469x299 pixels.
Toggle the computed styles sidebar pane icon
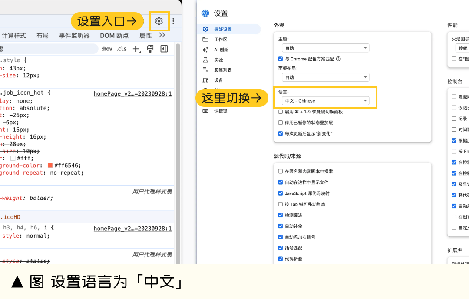[164, 49]
